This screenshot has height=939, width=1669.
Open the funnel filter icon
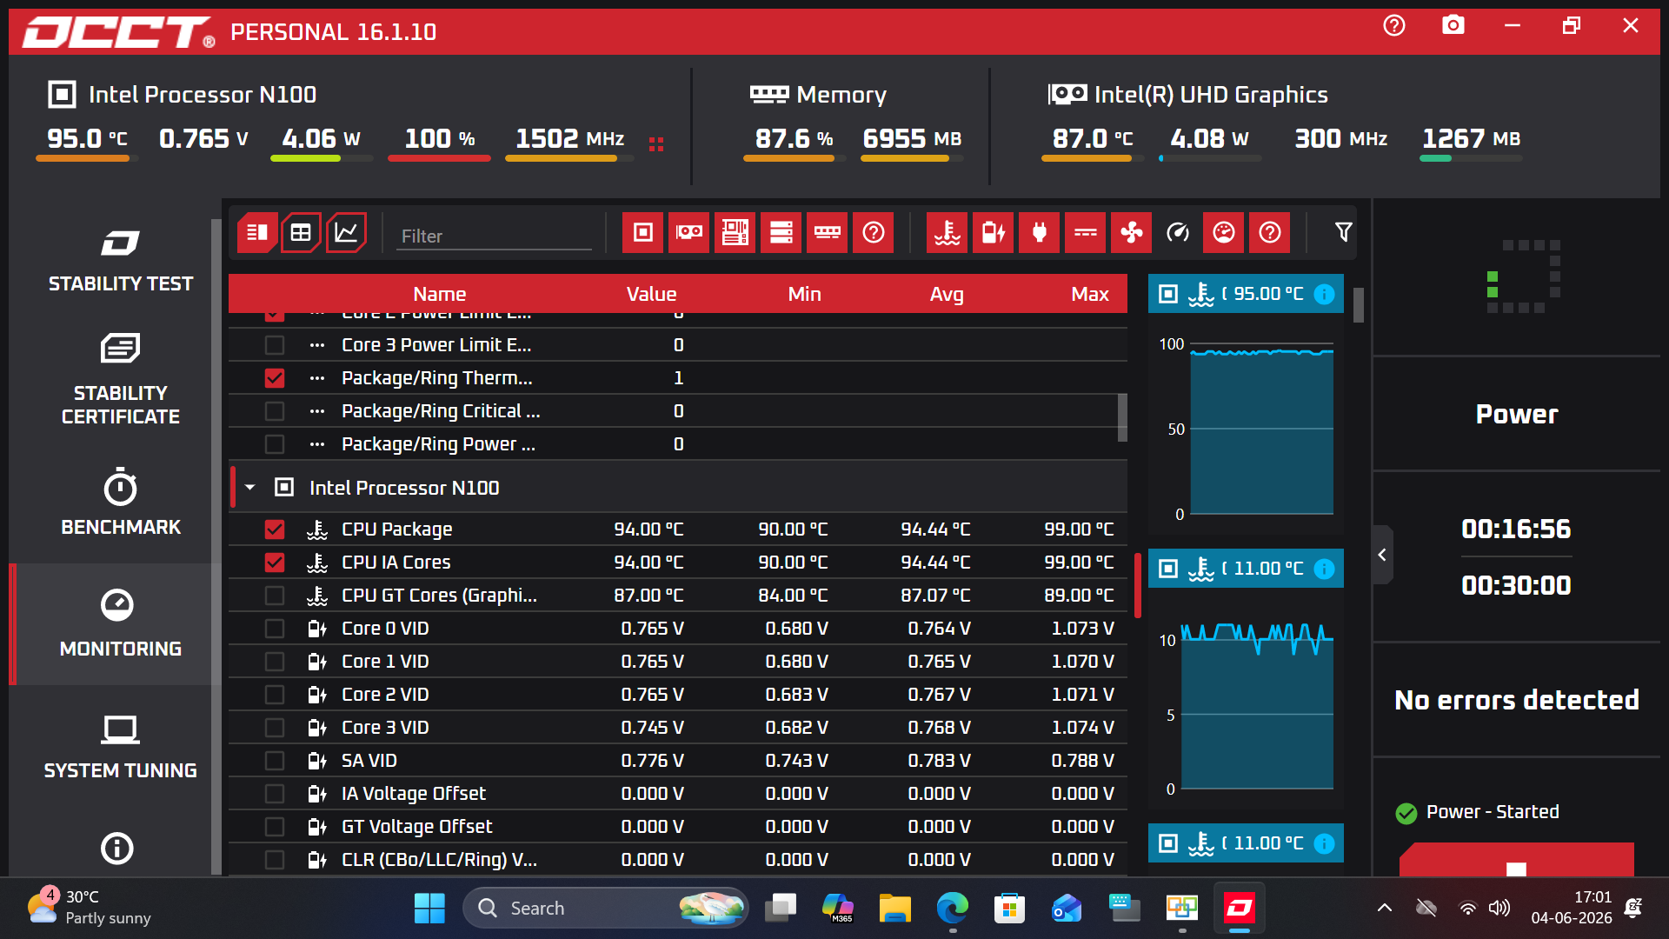tap(1343, 232)
